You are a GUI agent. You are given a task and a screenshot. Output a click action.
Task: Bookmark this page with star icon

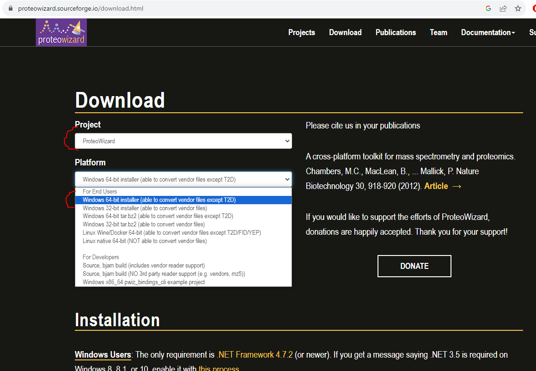coord(518,9)
